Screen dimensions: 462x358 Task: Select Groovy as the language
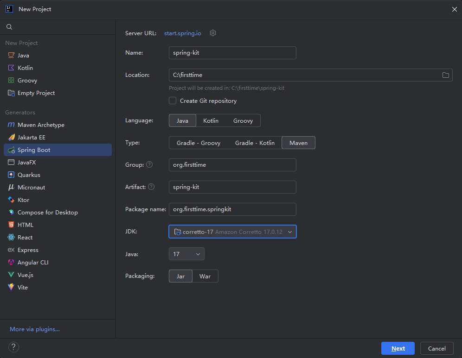[x=243, y=120]
